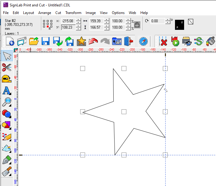The image size is (216, 186).
Task: Increase the rotation angle spinner
Action: coord(167,20)
